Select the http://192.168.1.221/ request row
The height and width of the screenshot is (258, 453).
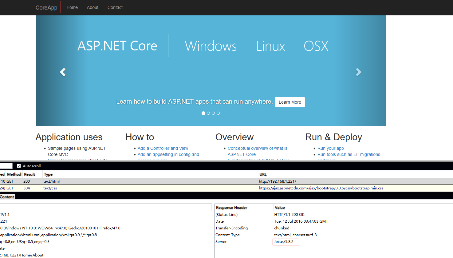[226, 181]
